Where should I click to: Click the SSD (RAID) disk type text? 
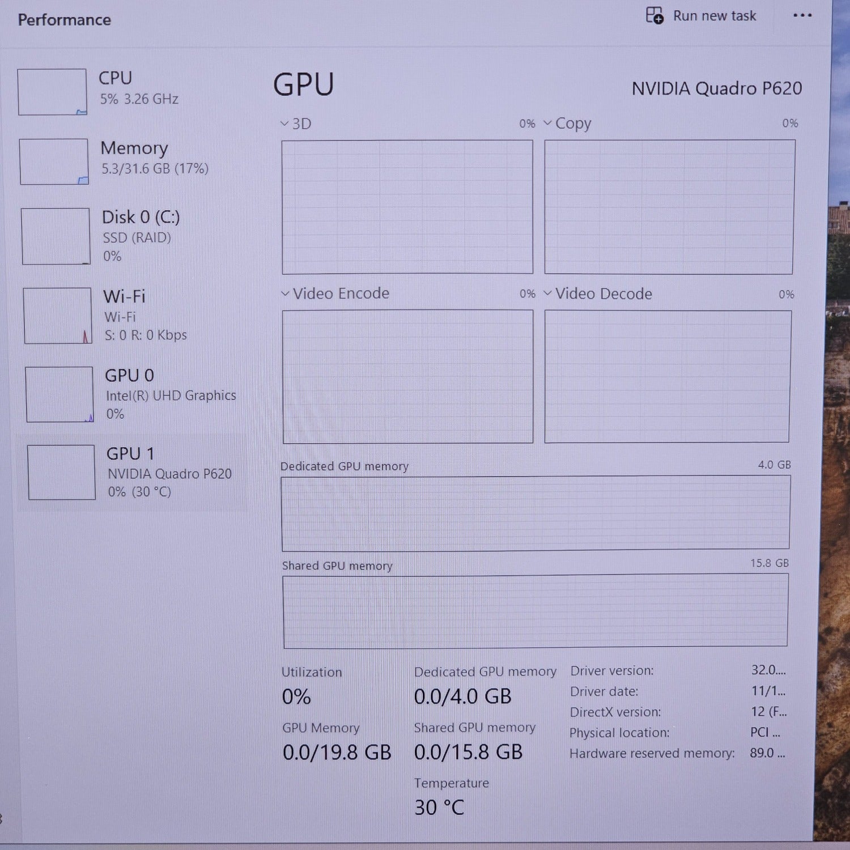(137, 237)
